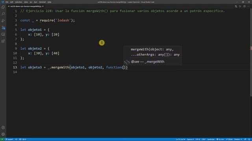The image size is (252, 141).
Task: Change the CRLF end of line sequence
Action: point(204,139)
